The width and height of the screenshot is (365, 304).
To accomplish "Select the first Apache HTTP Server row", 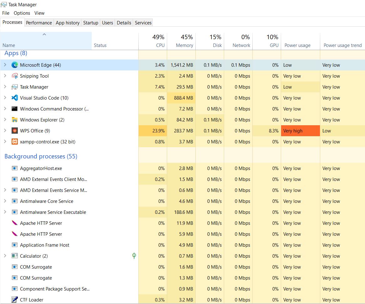I will point(41,223).
